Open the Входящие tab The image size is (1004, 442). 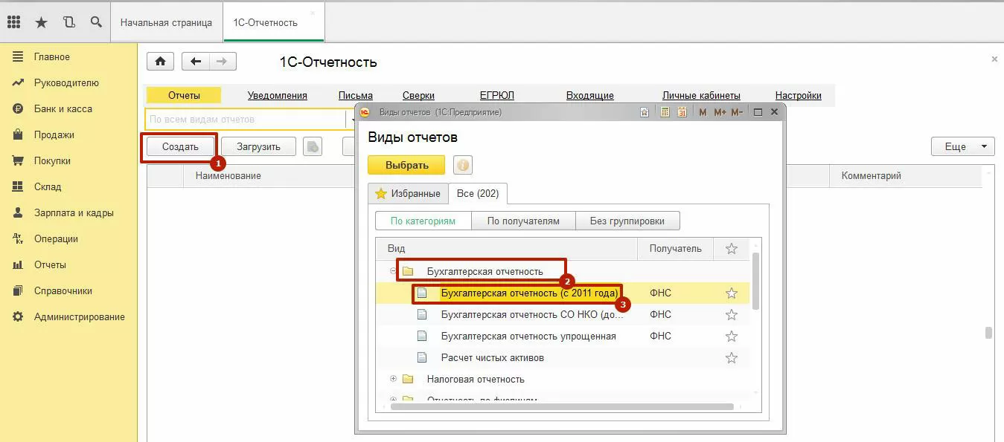pyautogui.click(x=589, y=95)
